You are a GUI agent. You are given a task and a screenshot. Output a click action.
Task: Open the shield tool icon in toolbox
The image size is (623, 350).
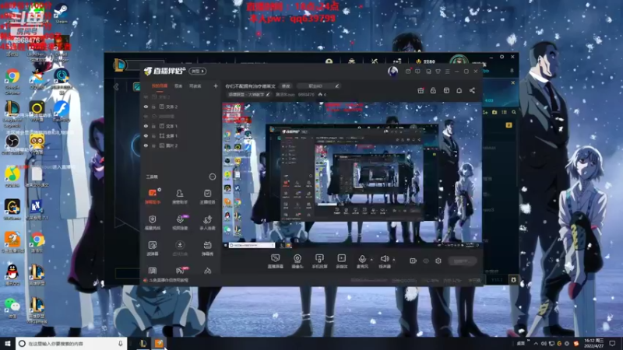pyautogui.click(x=153, y=219)
